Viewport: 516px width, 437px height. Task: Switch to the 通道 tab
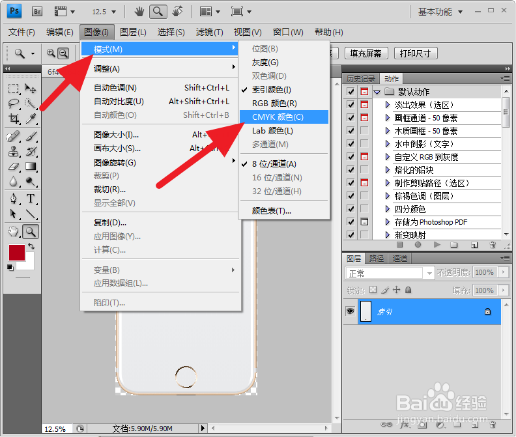tap(399, 259)
